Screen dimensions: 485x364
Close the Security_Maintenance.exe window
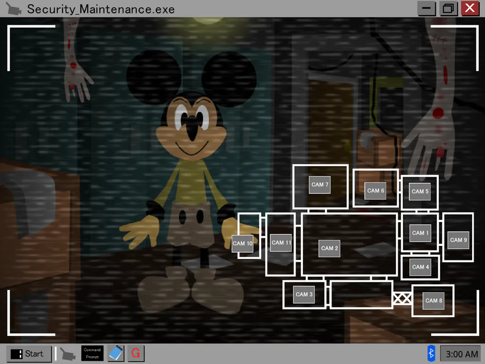pyautogui.click(x=470, y=8)
